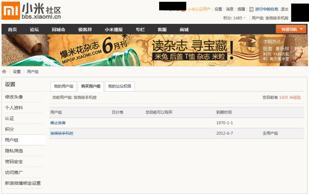Click the 1405 米经验 text
This screenshot has height=194, width=309.
point(290,98)
